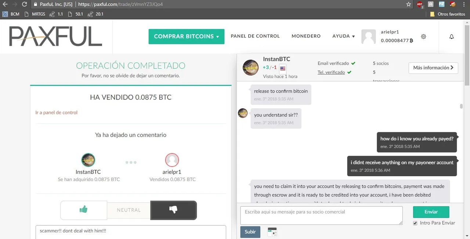Click Más información button
The image size is (470, 239).
tap(433, 68)
